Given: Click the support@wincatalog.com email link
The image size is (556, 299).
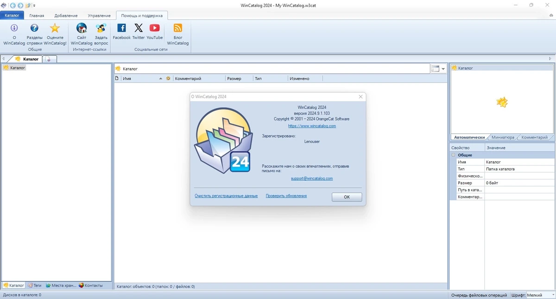Looking at the screenshot, I should pos(312,178).
